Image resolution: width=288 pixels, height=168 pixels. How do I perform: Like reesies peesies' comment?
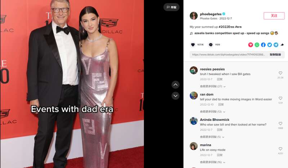[x=280, y=73]
